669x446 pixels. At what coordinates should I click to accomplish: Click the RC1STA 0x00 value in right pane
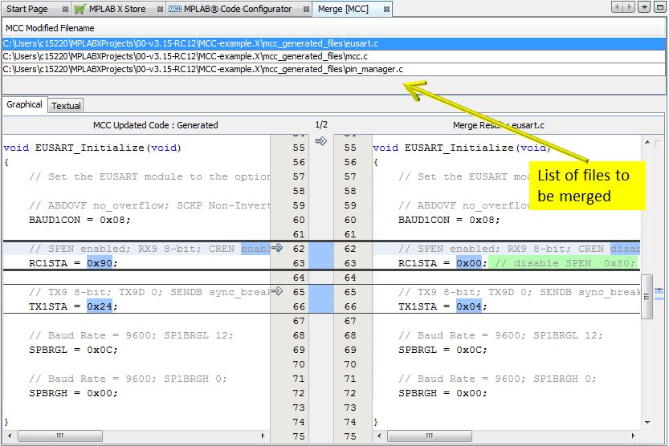coord(469,263)
